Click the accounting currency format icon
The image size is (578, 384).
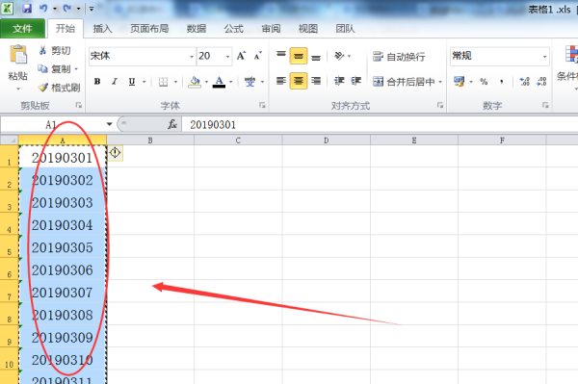(459, 82)
